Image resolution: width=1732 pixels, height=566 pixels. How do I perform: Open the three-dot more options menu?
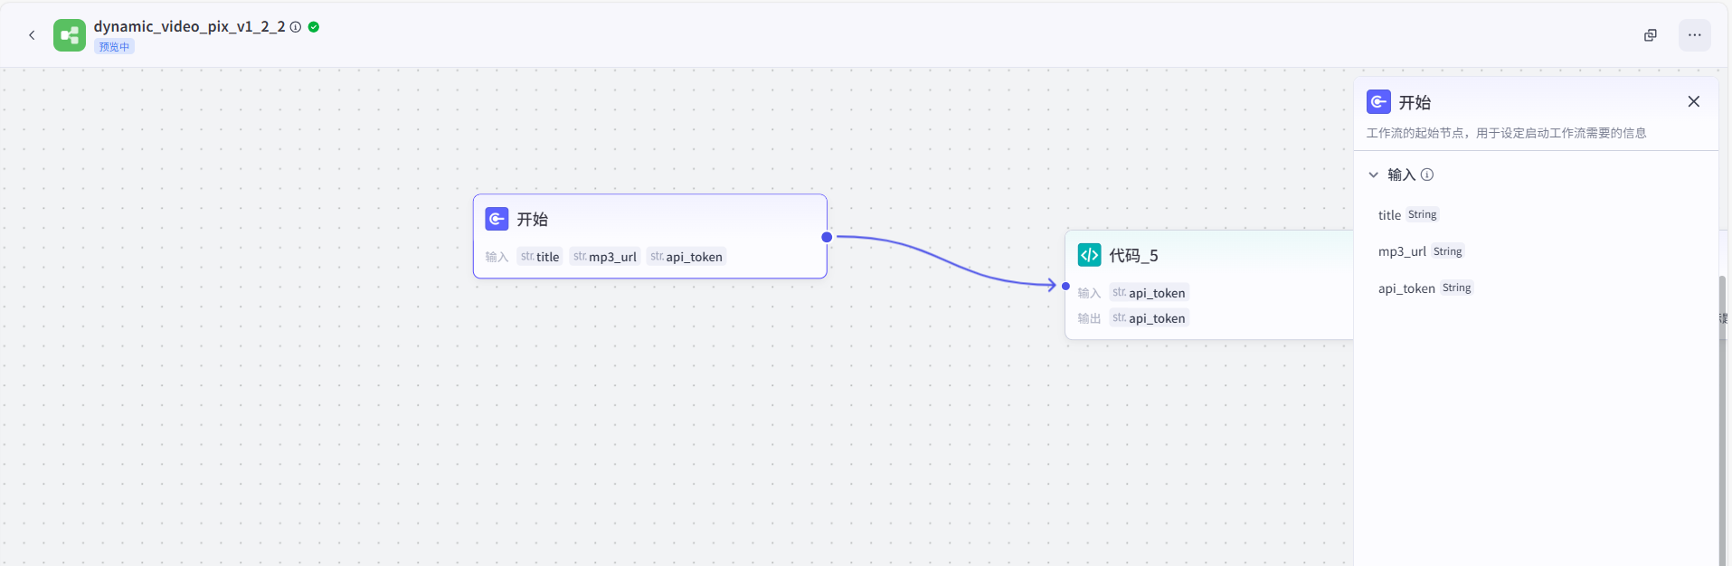pyautogui.click(x=1694, y=35)
